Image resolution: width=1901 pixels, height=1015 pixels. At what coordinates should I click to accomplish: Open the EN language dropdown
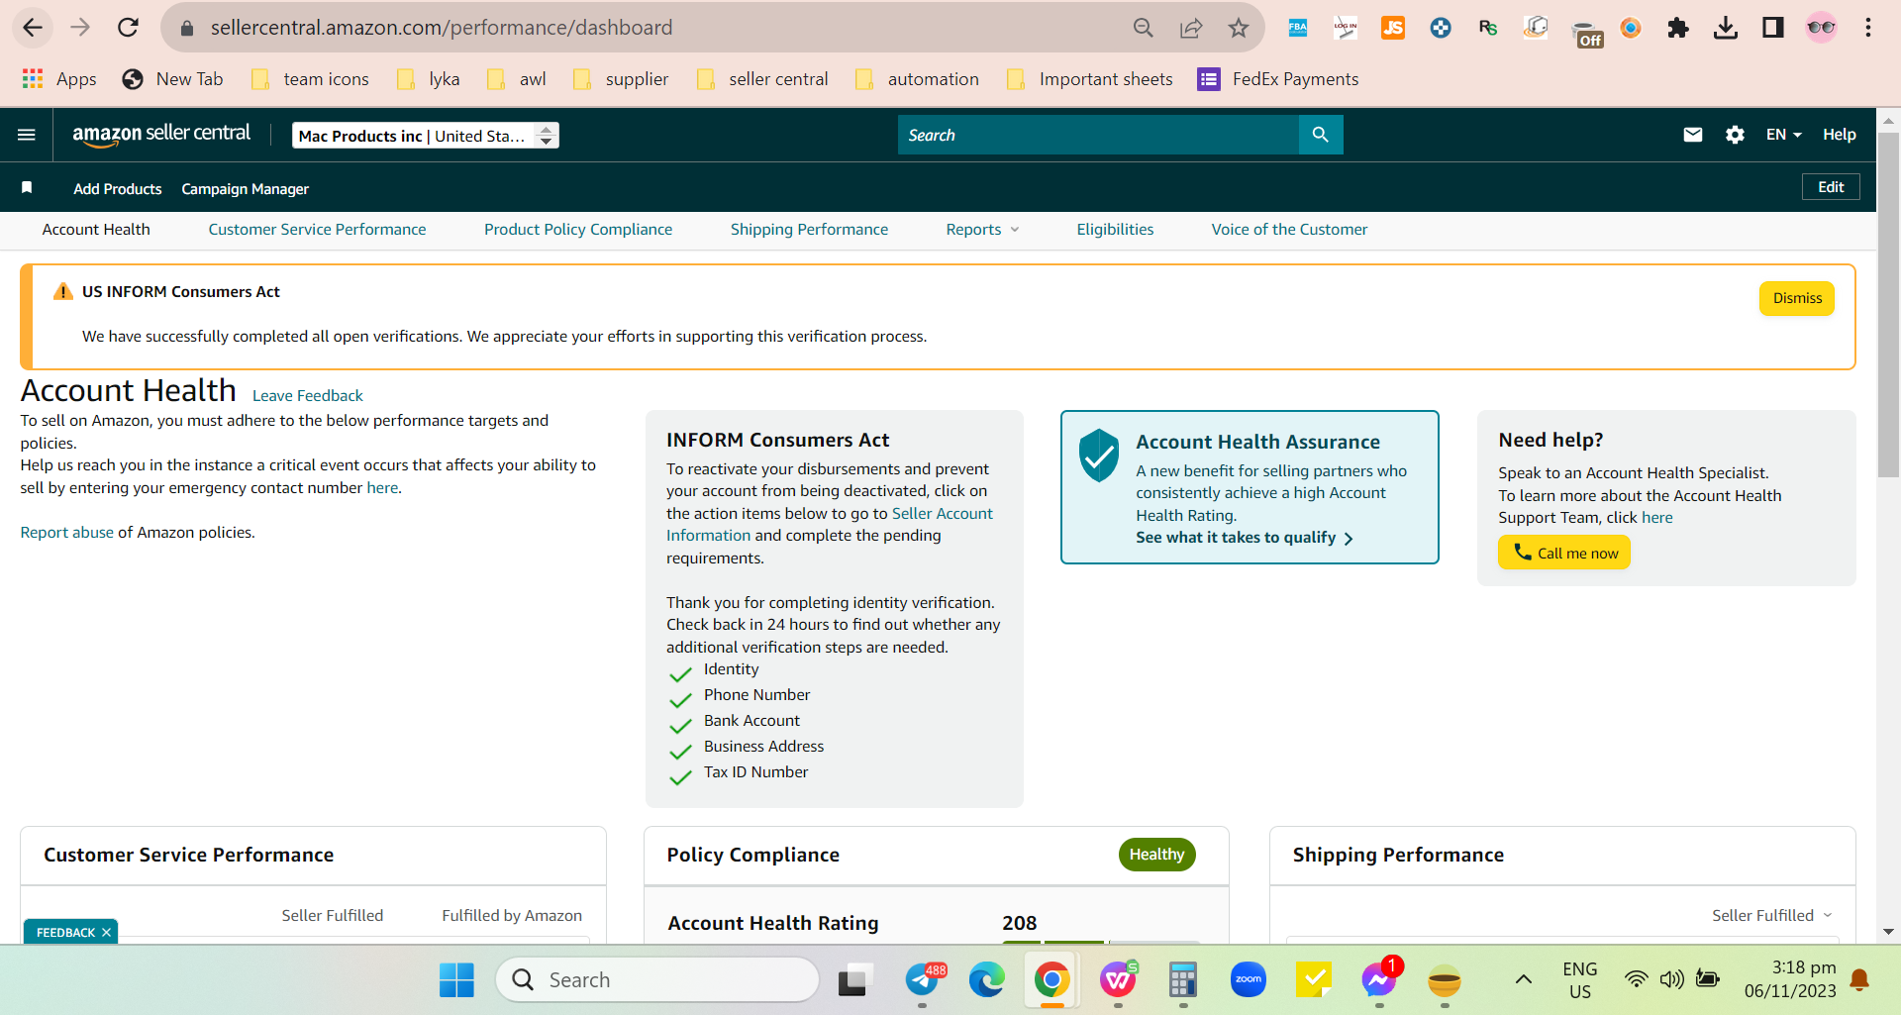coord(1783,135)
